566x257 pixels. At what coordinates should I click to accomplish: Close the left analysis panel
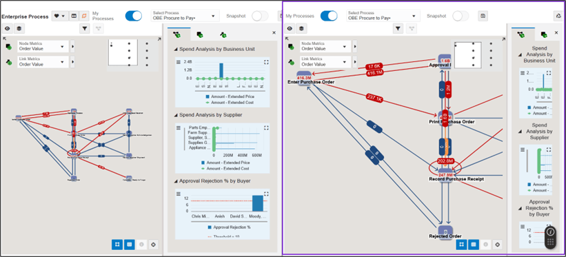pyautogui.click(x=274, y=33)
